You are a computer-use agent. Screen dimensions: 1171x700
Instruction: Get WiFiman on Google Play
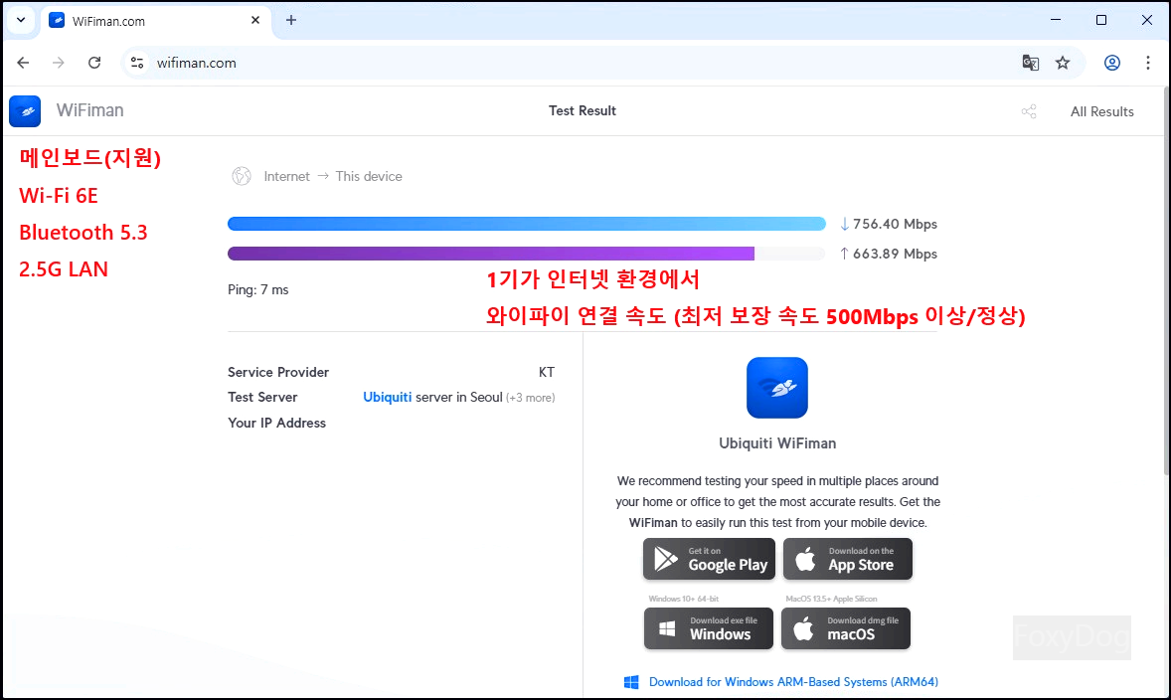point(709,559)
